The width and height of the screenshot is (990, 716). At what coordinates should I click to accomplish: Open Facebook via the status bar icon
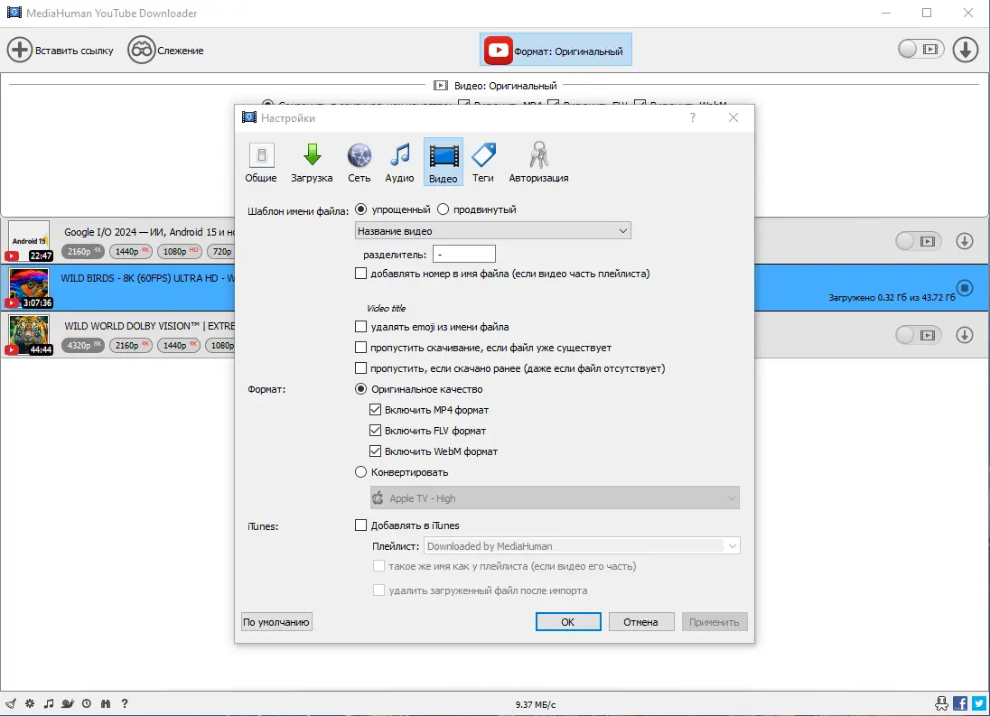(x=960, y=702)
